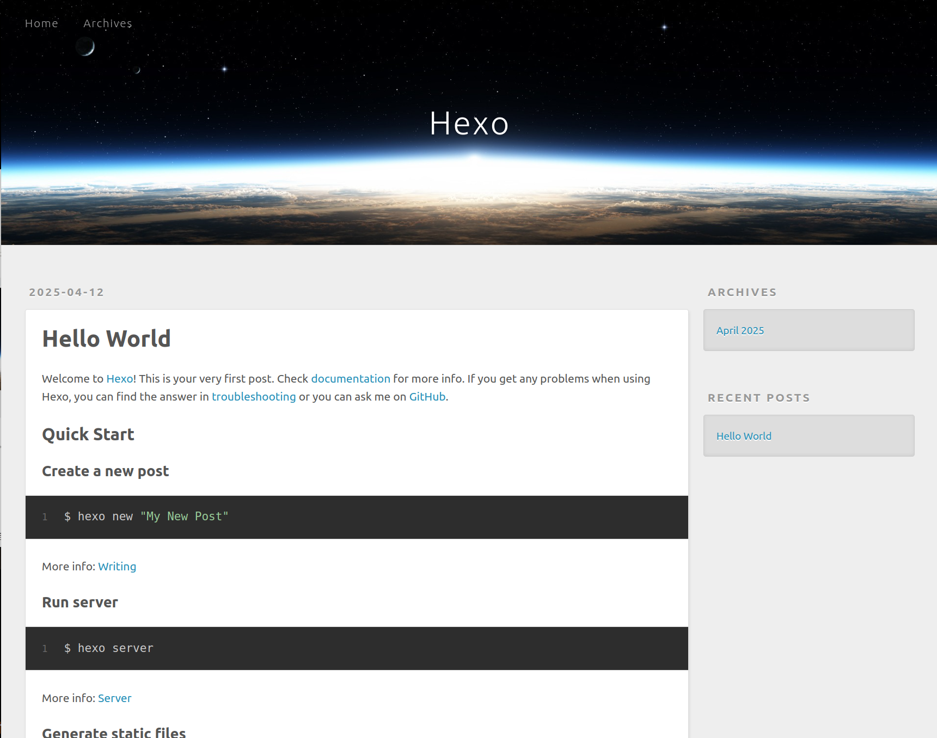Open the Home navigation link
The image size is (937, 738).
pos(41,23)
